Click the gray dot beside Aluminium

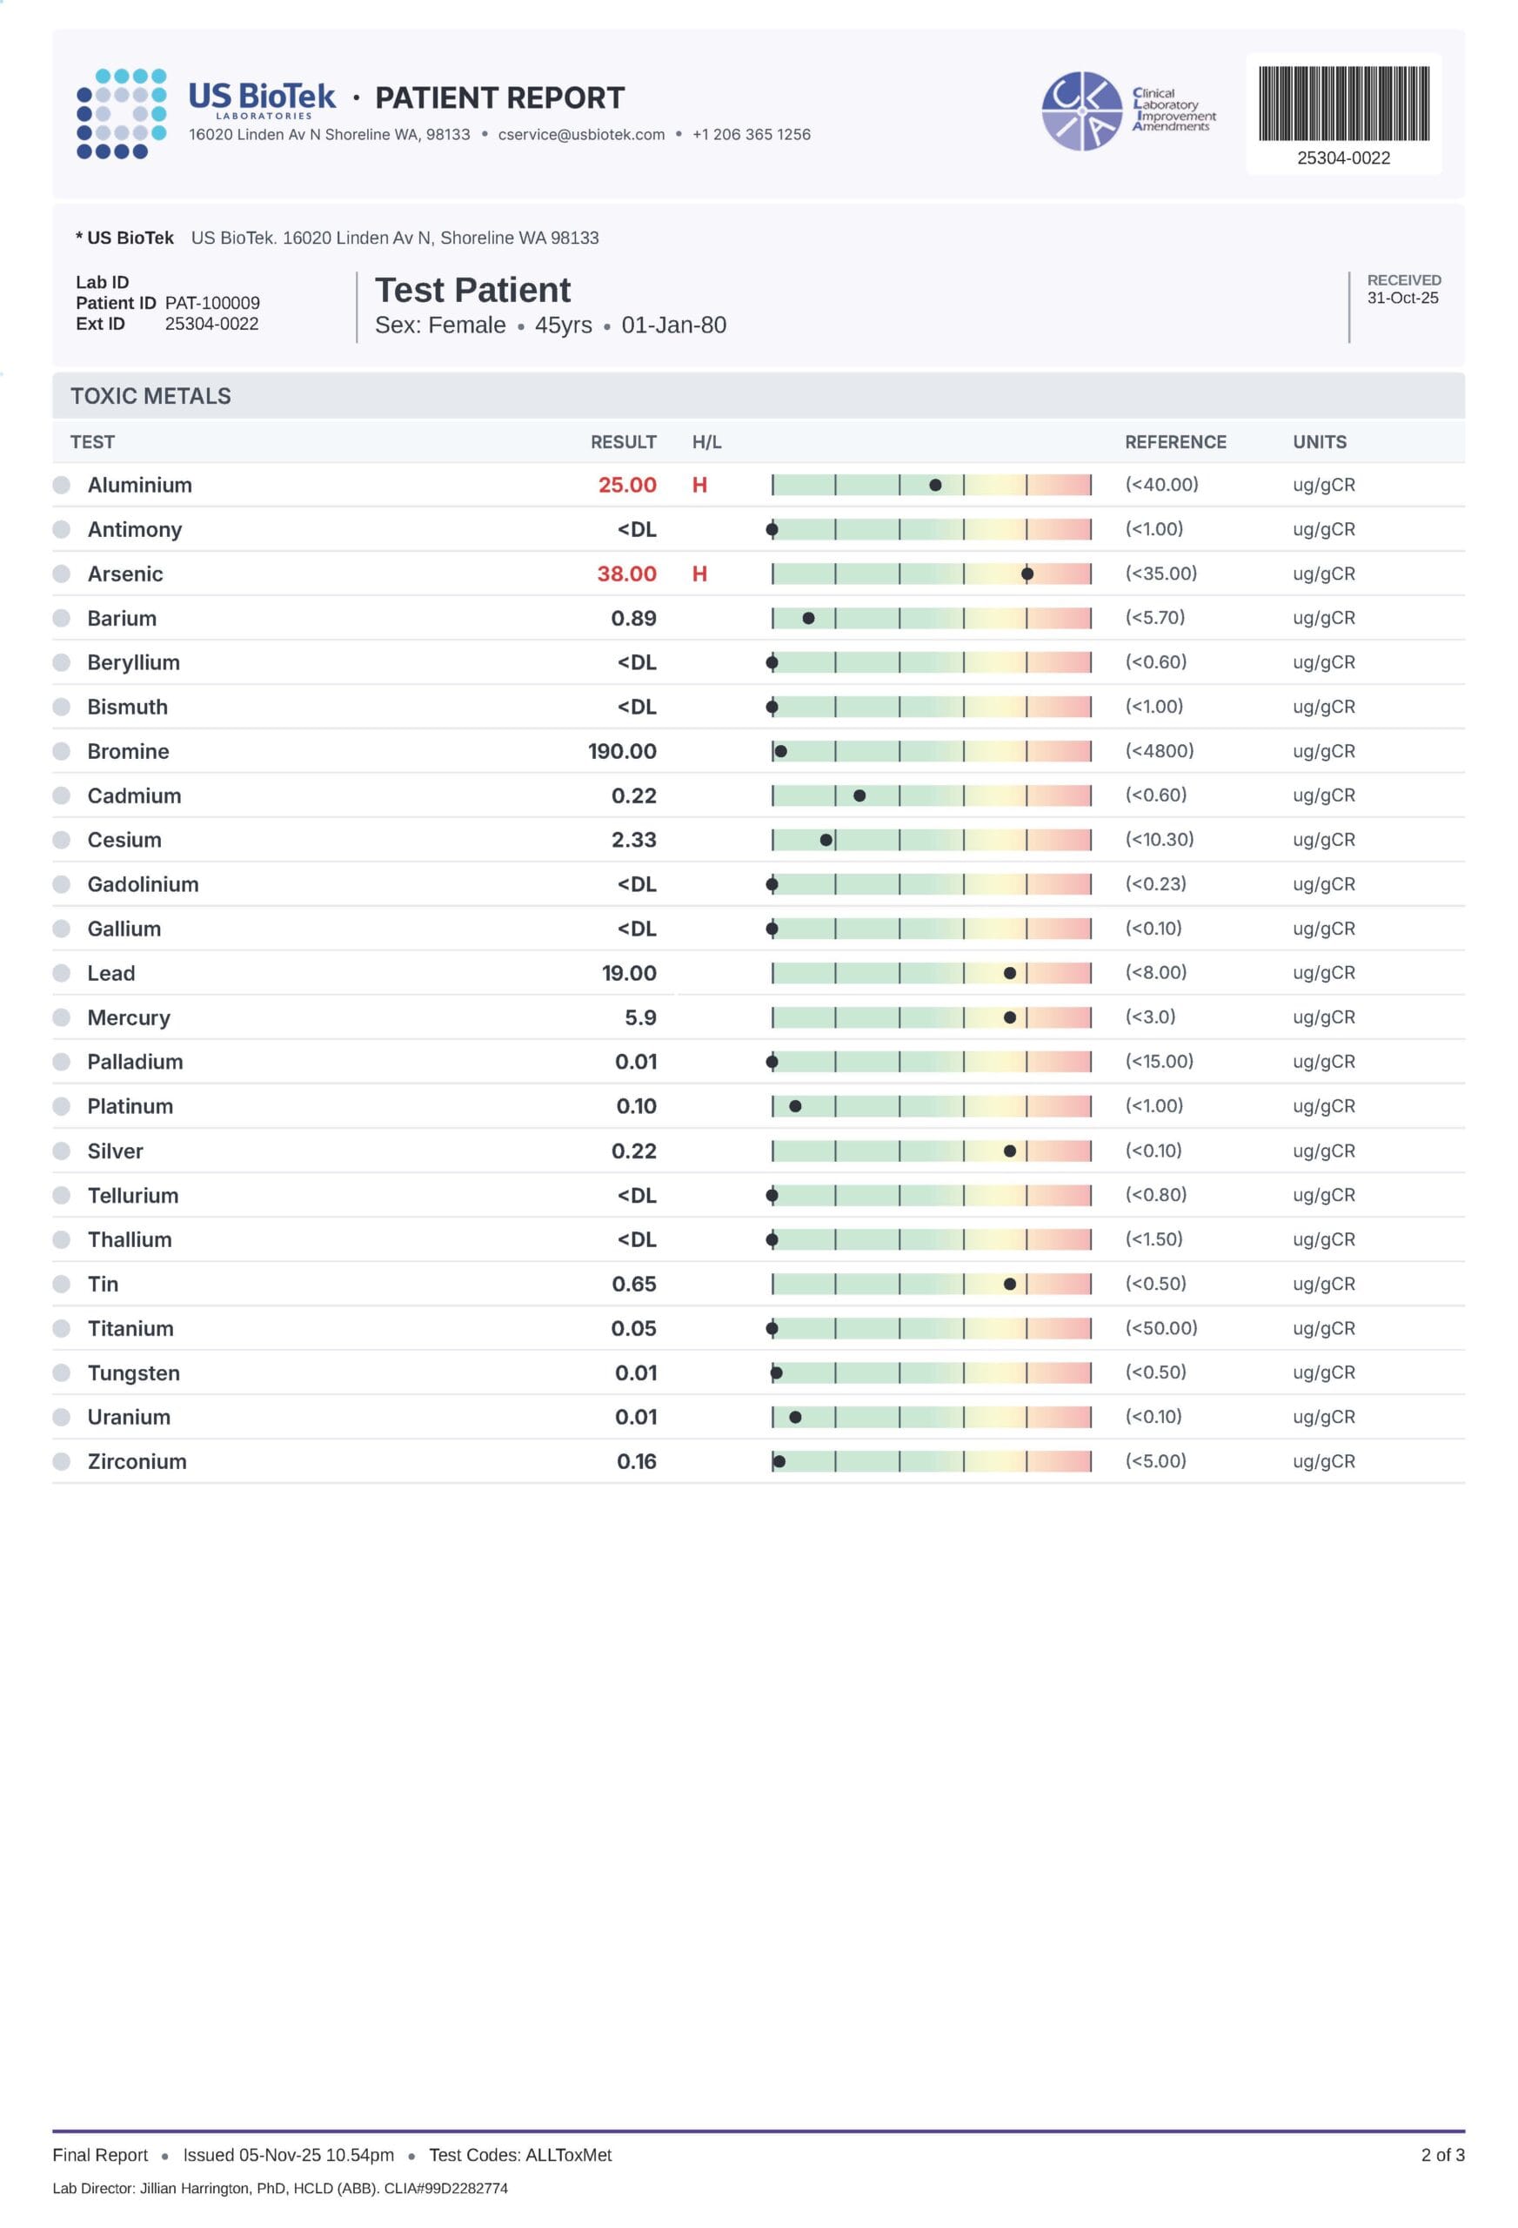point(62,485)
